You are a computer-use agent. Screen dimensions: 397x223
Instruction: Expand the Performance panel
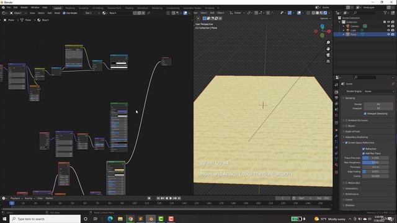pos(352,194)
